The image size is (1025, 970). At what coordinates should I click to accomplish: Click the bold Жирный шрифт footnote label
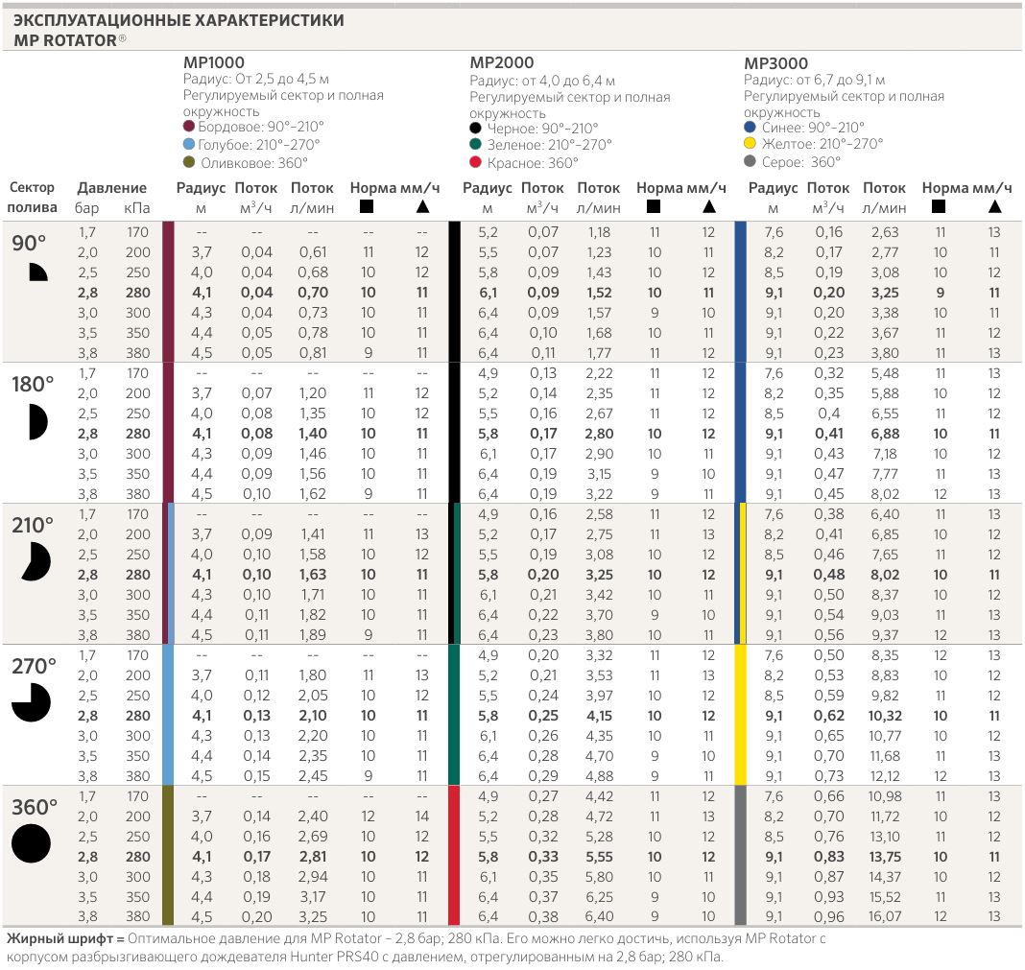(x=60, y=939)
